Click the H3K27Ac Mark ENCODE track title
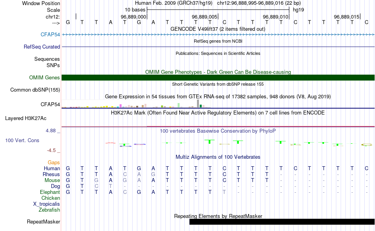The height and width of the screenshot is (231, 375). coord(218,113)
